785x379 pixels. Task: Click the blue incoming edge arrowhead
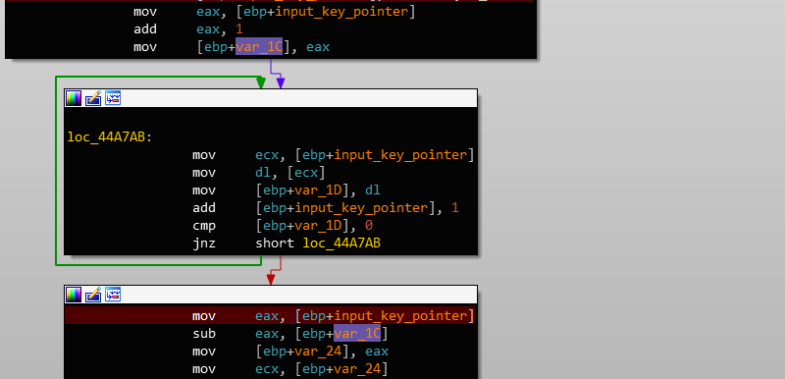281,83
